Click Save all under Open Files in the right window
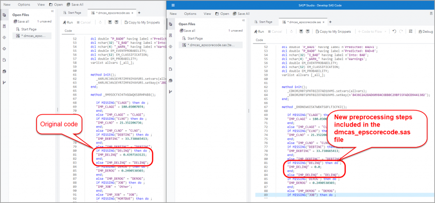This screenshot has width=435, height=203. (x=187, y=30)
